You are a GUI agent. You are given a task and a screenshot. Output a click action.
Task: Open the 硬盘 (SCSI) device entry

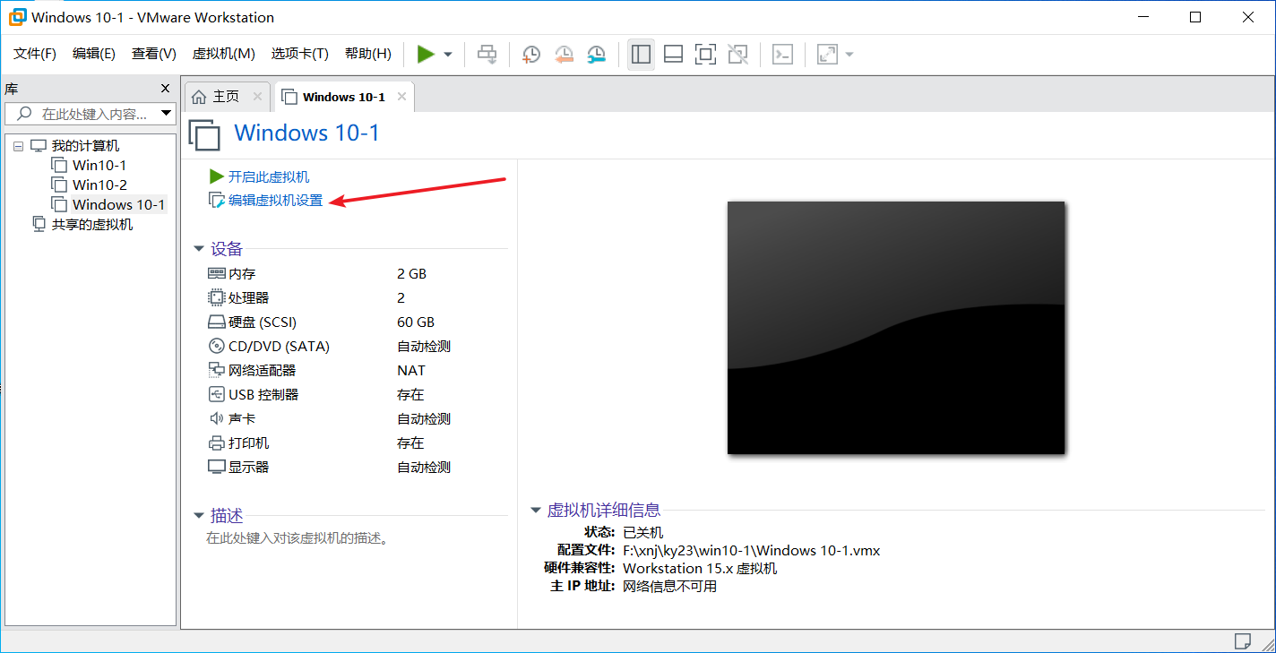(263, 322)
